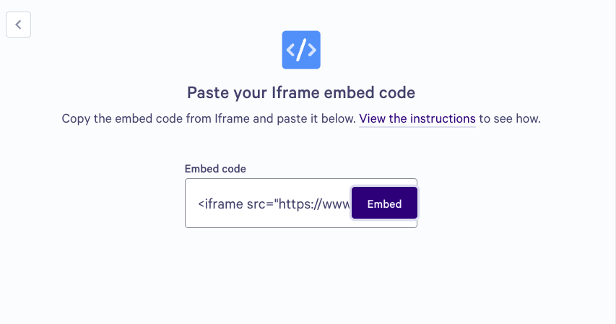This screenshot has width=616, height=324.
Task: Return to previous step via back arrow
Action: [19, 25]
